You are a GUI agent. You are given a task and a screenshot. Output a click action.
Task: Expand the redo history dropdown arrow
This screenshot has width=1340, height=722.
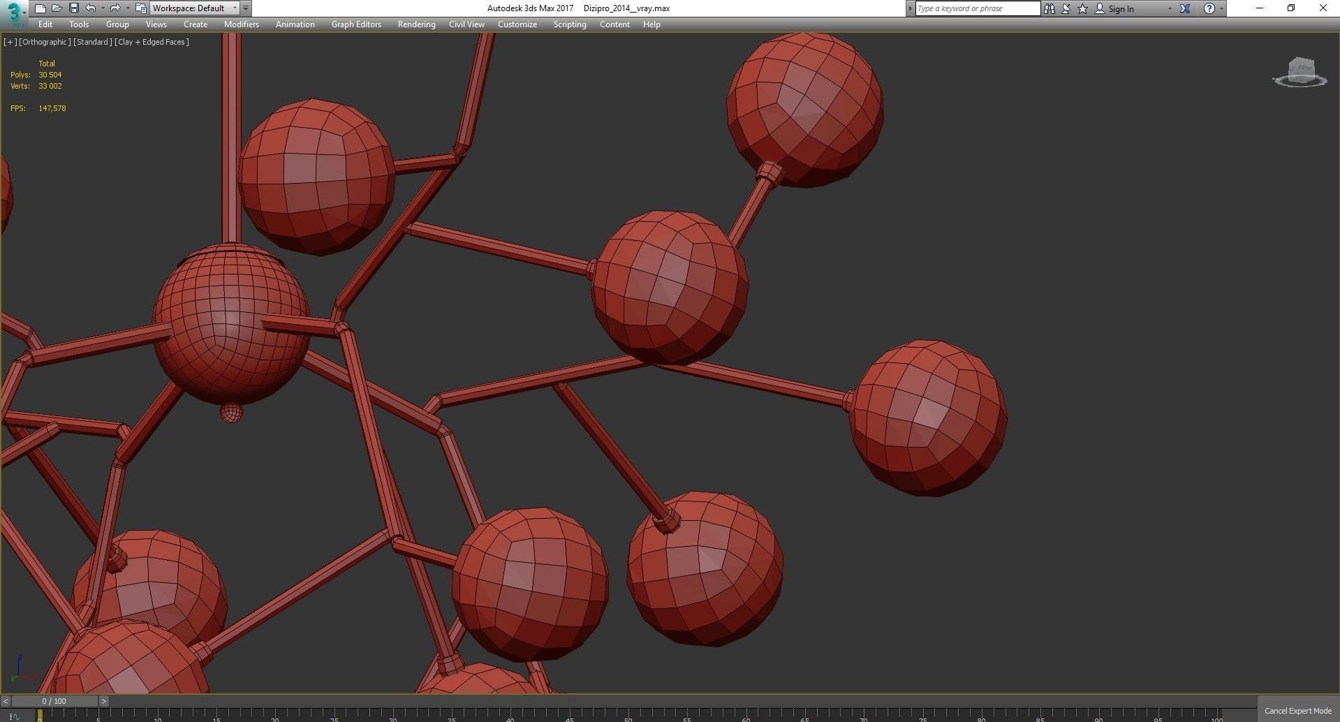click(x=127, y=8)
